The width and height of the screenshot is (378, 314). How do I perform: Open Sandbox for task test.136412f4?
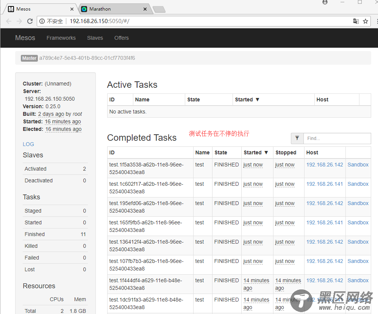tap(358, 242)
